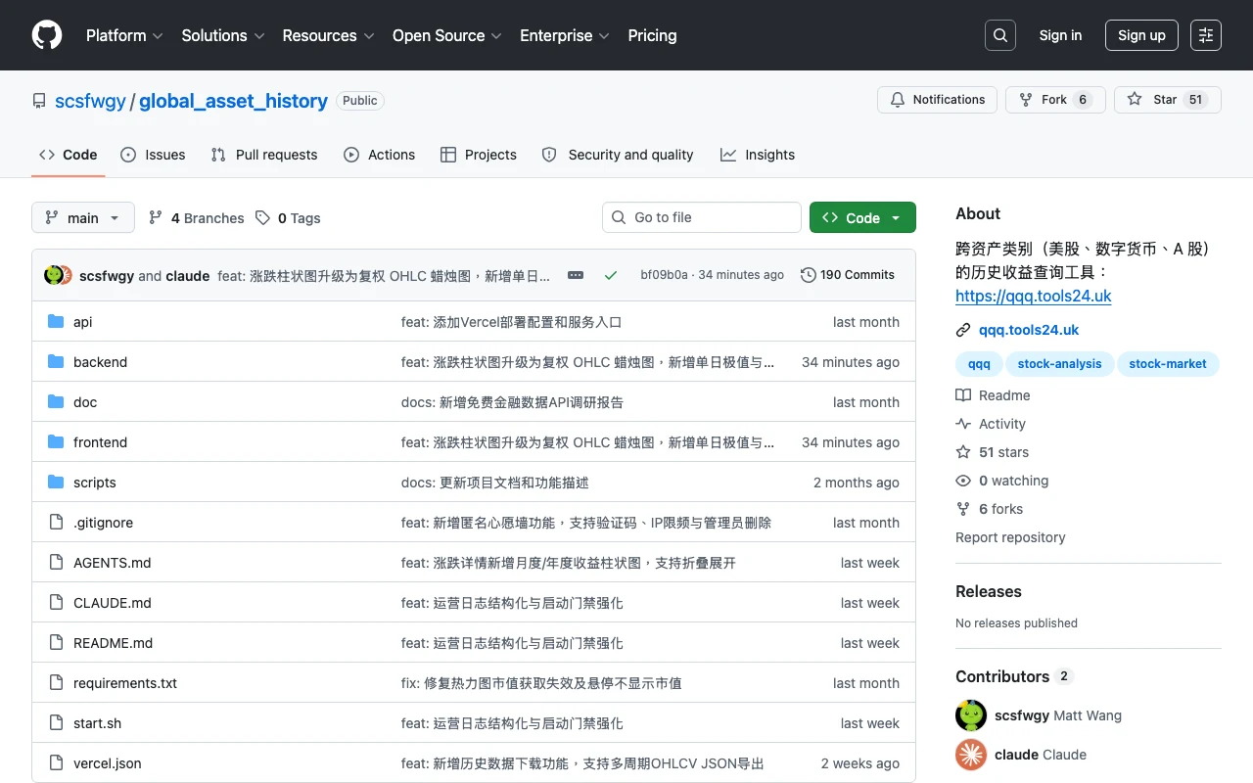Select the stock-analysis topic tag

point(1059,364)
